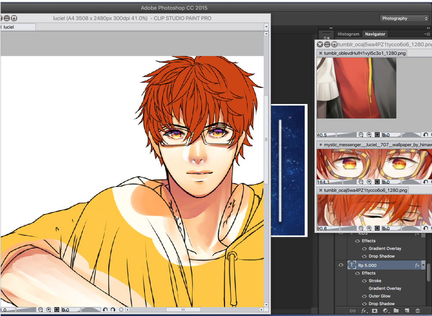Switch to the Histogram tab
The image size is (432, 316).
348,34
